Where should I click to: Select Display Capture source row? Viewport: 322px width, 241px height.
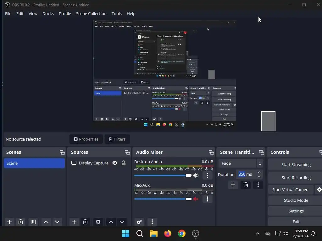[99, 163]
